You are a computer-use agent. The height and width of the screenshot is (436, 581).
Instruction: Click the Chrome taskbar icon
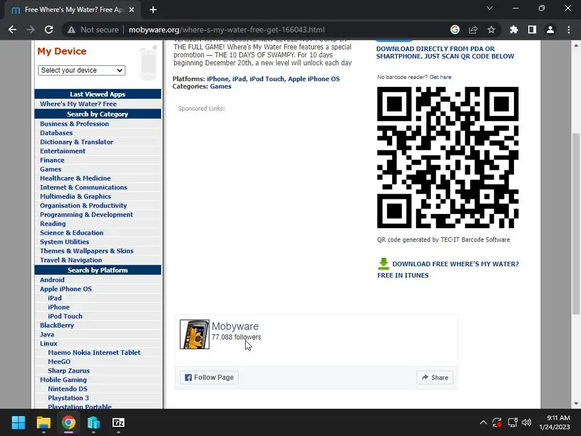69,422
